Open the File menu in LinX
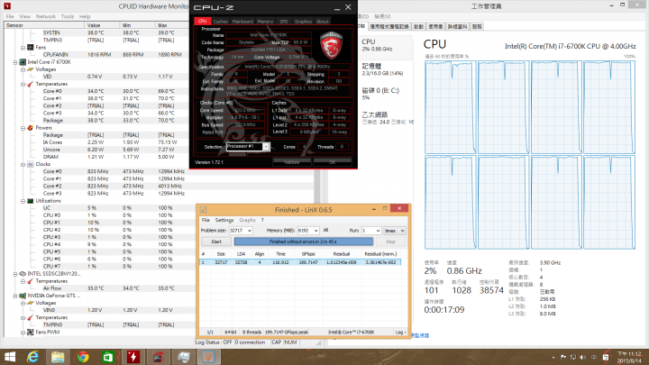Image resolution: width=649 pixels, height=365 pixels. point(206,220)
